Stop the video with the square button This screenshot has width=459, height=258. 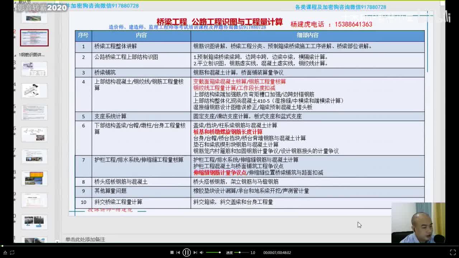tap(172, 253)
